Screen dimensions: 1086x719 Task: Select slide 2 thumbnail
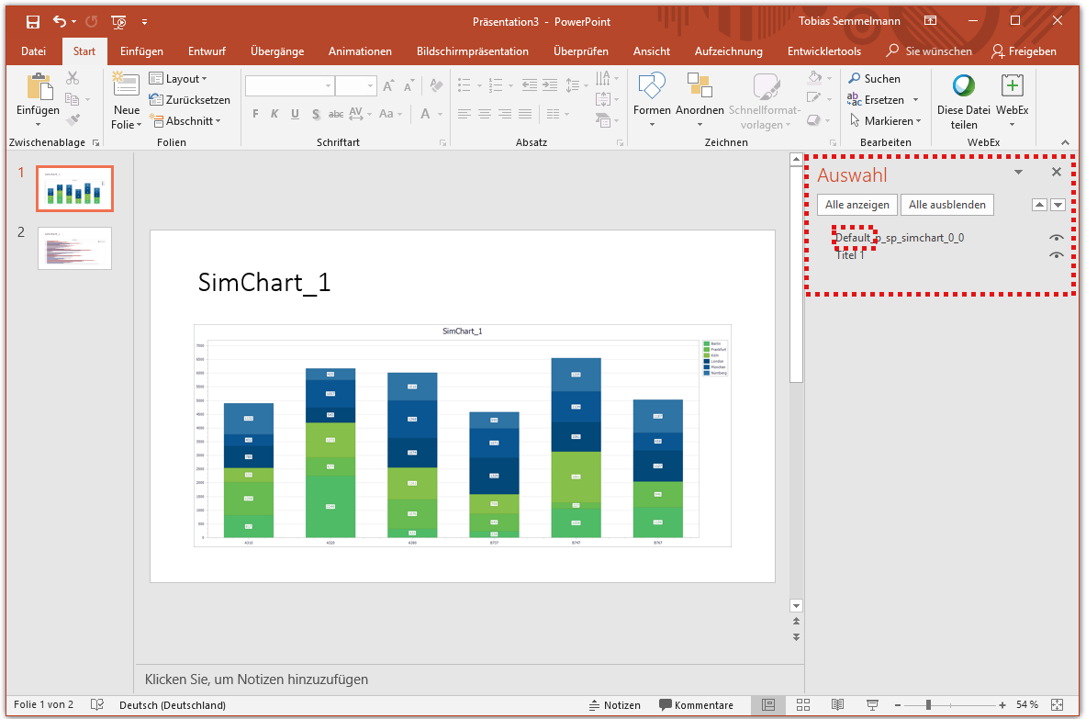pos(74,248)
